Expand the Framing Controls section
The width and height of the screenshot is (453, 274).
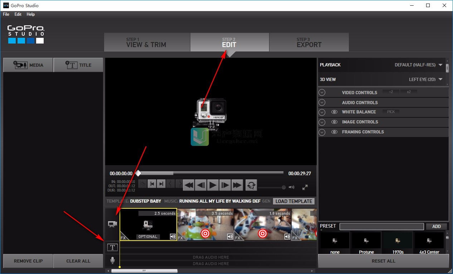click(322, 132)
